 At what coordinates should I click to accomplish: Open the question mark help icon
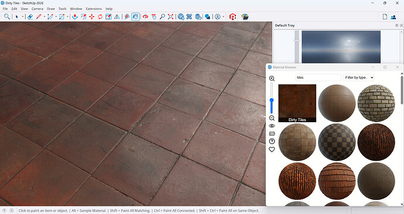point(272,141)
